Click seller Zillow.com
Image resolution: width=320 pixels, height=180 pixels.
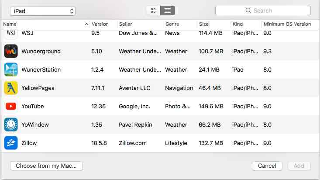click(x=133, y=143)
